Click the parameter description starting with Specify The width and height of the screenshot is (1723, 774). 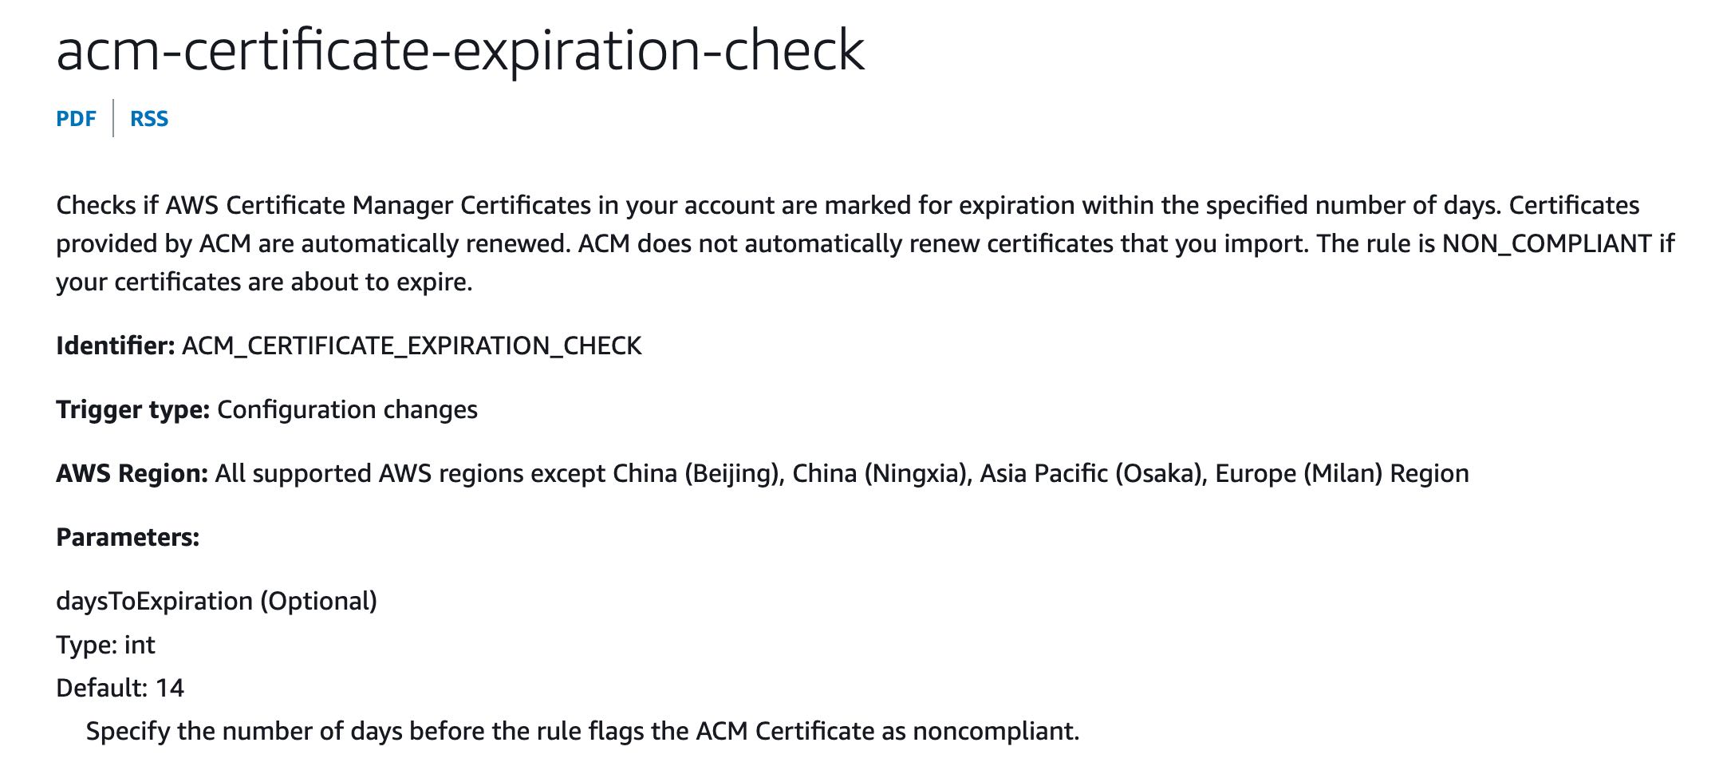[x=582, y=731]
